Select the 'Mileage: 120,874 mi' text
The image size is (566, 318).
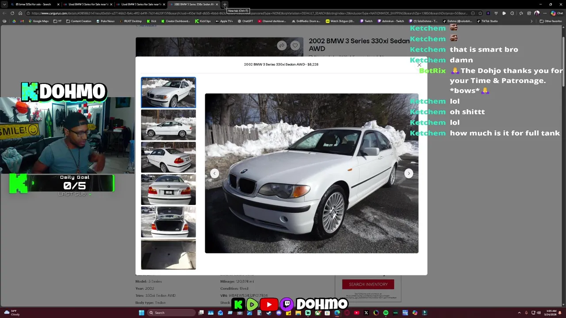(237, 281)
